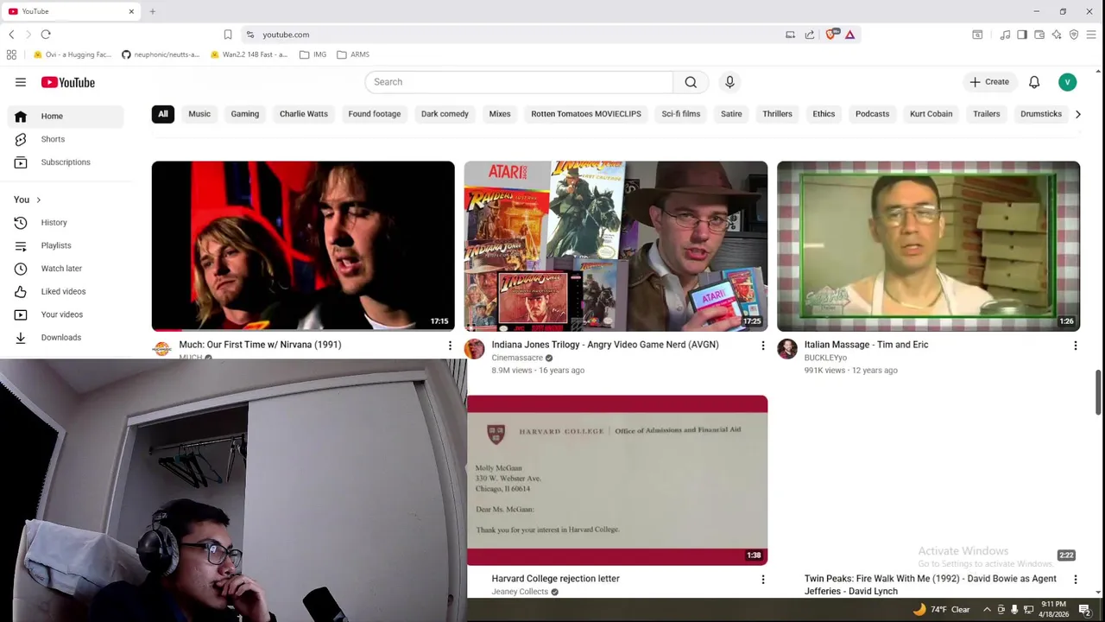Viewport: 1105px width, 622px height.
Task: Select the Trailers chip
Action: click(x=987, y=114)
